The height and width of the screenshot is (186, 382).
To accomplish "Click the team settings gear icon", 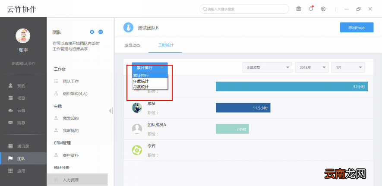I will point(92,32).
